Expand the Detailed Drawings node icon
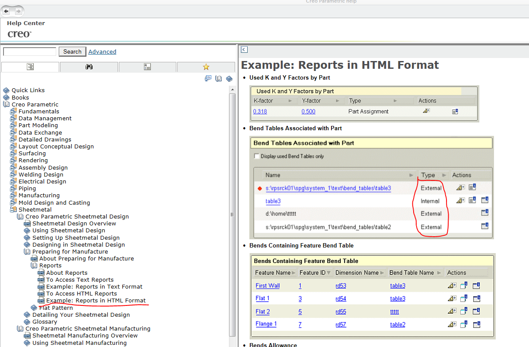The width and height of the screenshot is (529, 347). 13,139
